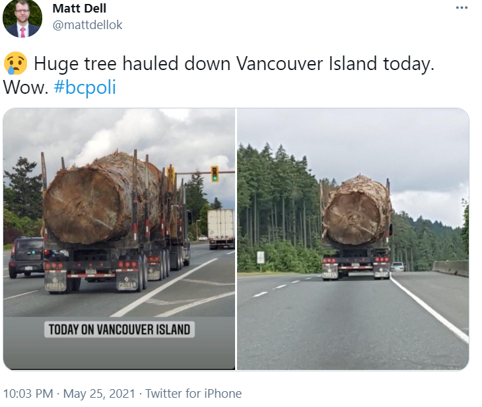Screen dimensions: 482x407
Task: Click the 'Today on Vancouver Island' caption
Action: tap(120, 330)
